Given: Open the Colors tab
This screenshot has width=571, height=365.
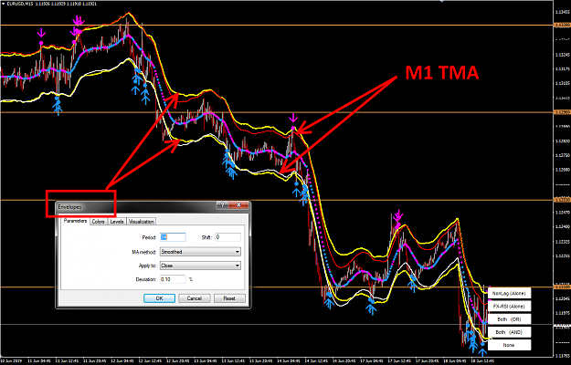Looking at the screenshot, I should point(99,222).
